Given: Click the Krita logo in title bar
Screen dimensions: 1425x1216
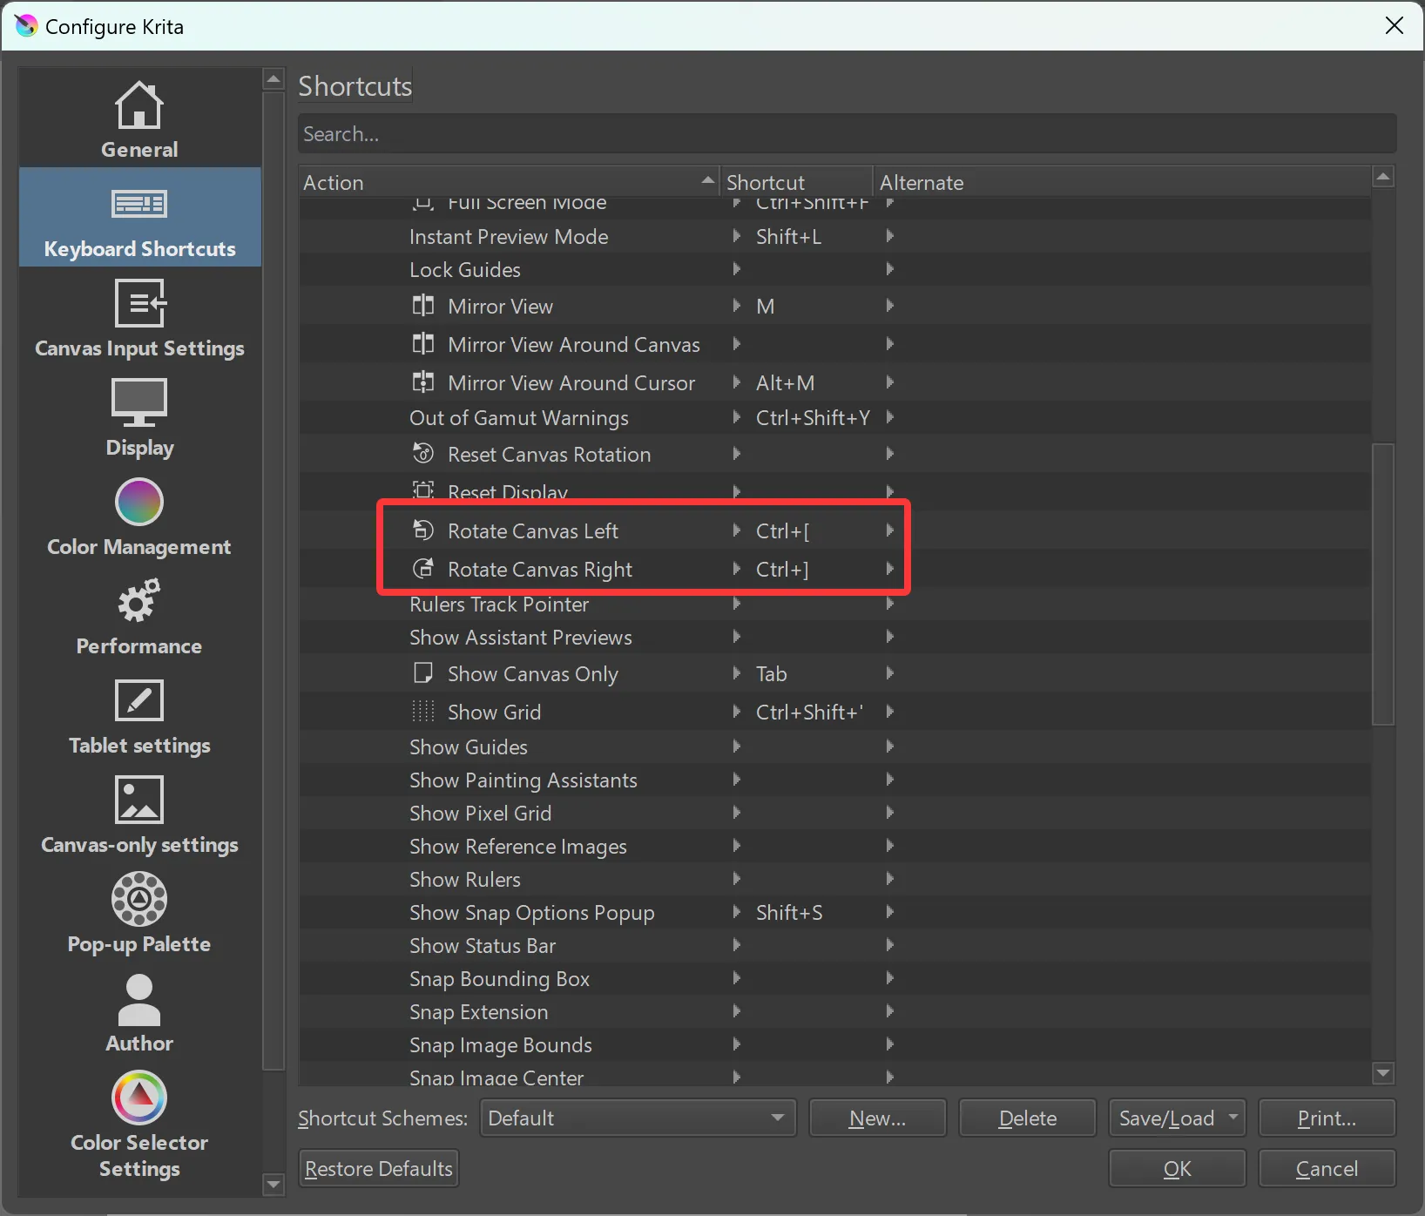Looking at the screenshot, I should point(26,26).
